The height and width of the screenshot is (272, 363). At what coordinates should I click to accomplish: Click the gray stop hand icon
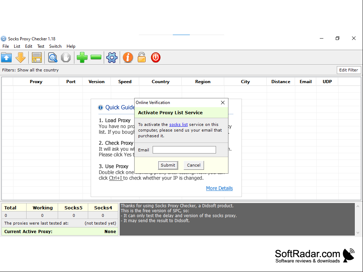66,57
